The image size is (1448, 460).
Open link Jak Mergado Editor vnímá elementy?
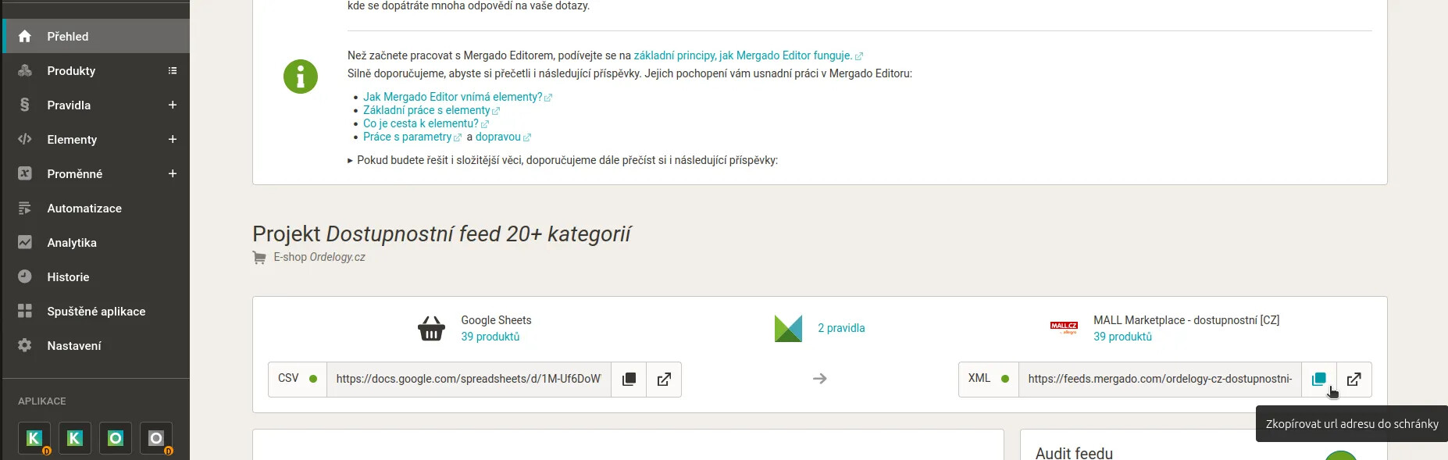pyautogui.click(x=452, y=97)
